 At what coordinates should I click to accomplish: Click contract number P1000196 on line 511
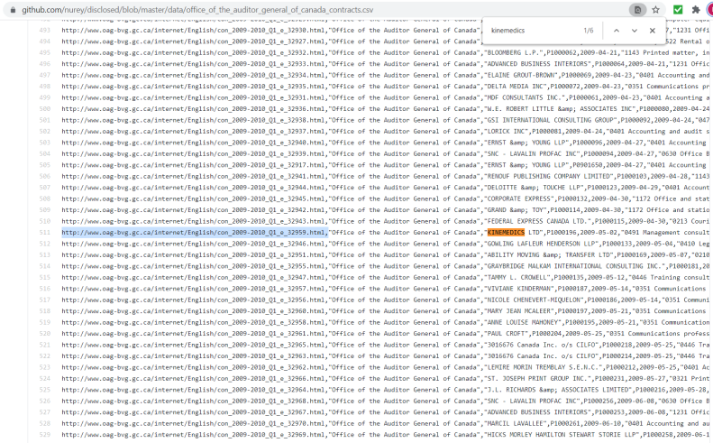[x=562, y=232]
